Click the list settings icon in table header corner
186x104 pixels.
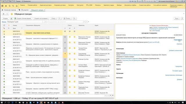[4, 25]
